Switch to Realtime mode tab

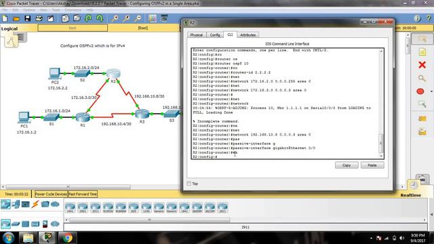tap(410, 195)
